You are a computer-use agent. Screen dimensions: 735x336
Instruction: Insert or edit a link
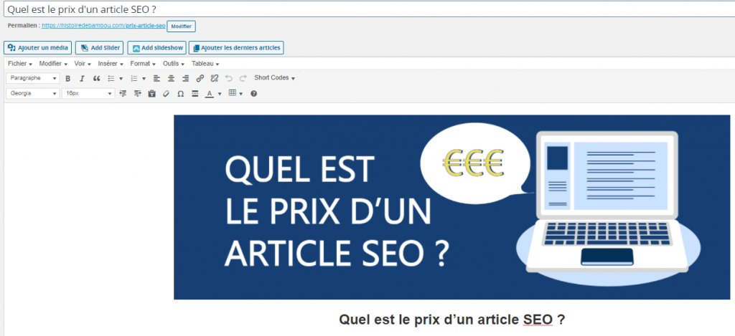click(x=200, y=79)
